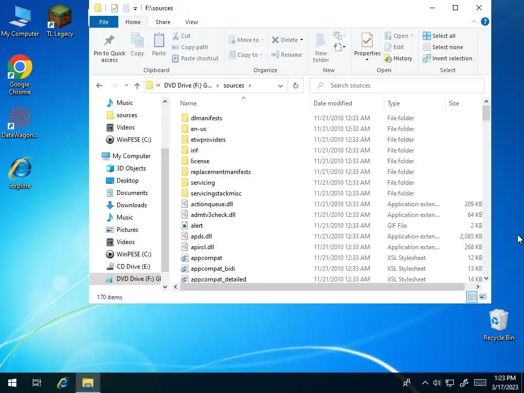Click the Refresh button beside address bar
The width and height of the screenshot is (524, 393).
296,85
